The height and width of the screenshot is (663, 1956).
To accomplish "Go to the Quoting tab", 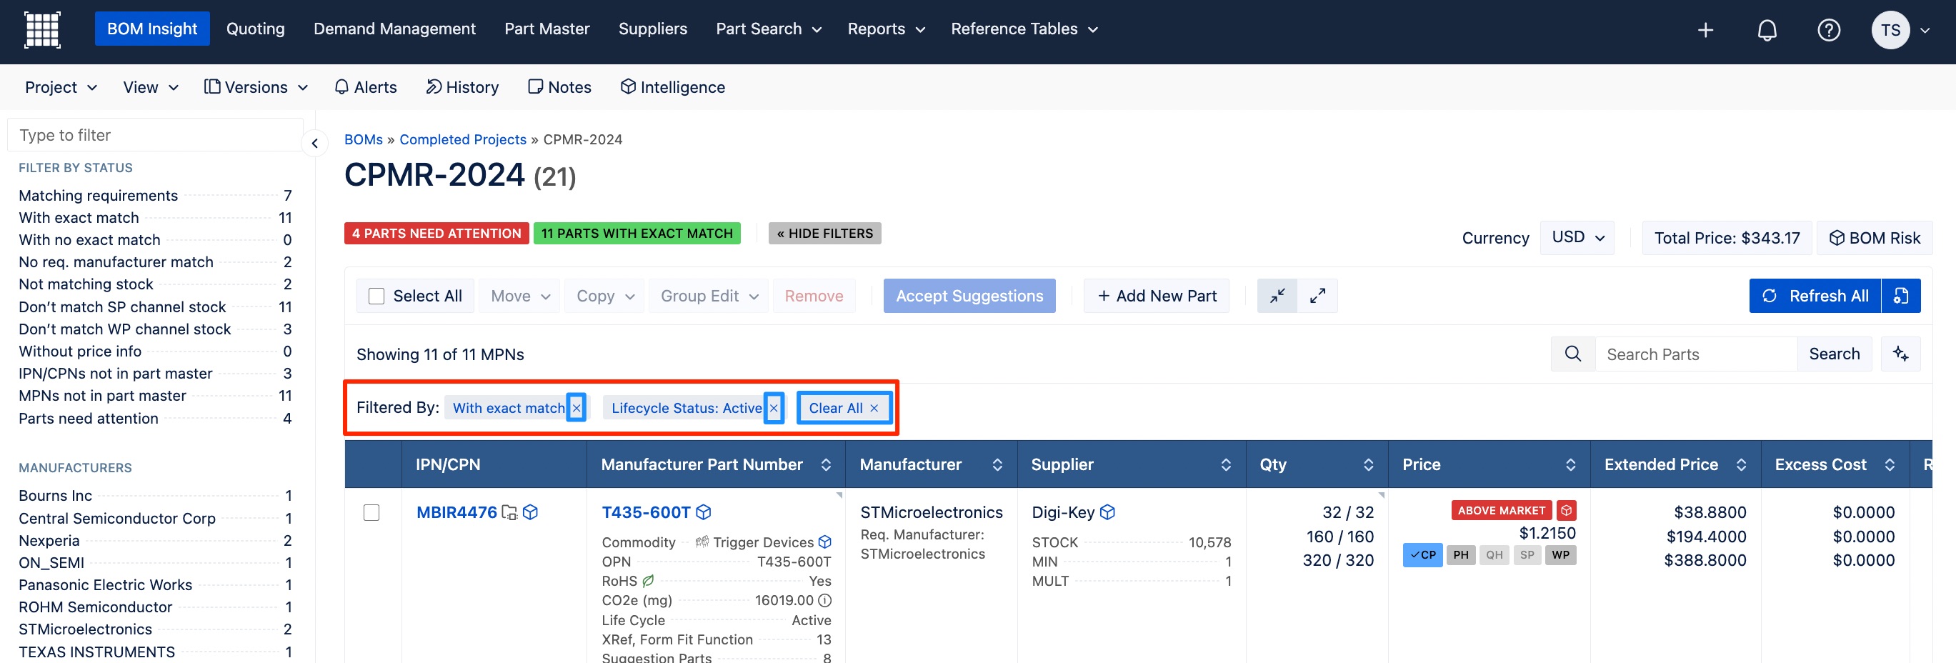I will (x=255, y=29).
